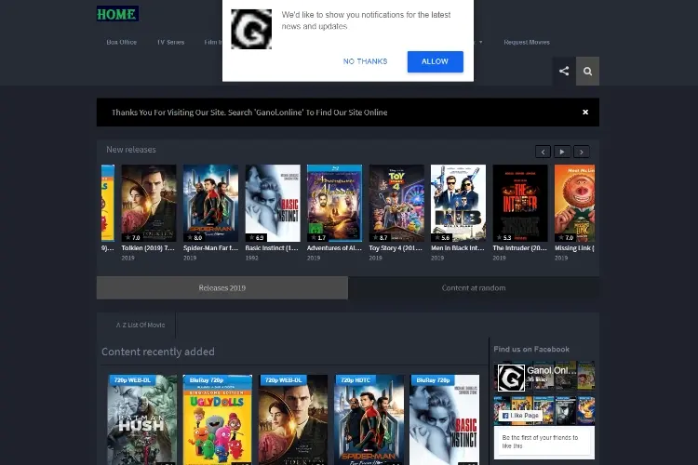Show previous New releases slide

(x=543, y=152)
